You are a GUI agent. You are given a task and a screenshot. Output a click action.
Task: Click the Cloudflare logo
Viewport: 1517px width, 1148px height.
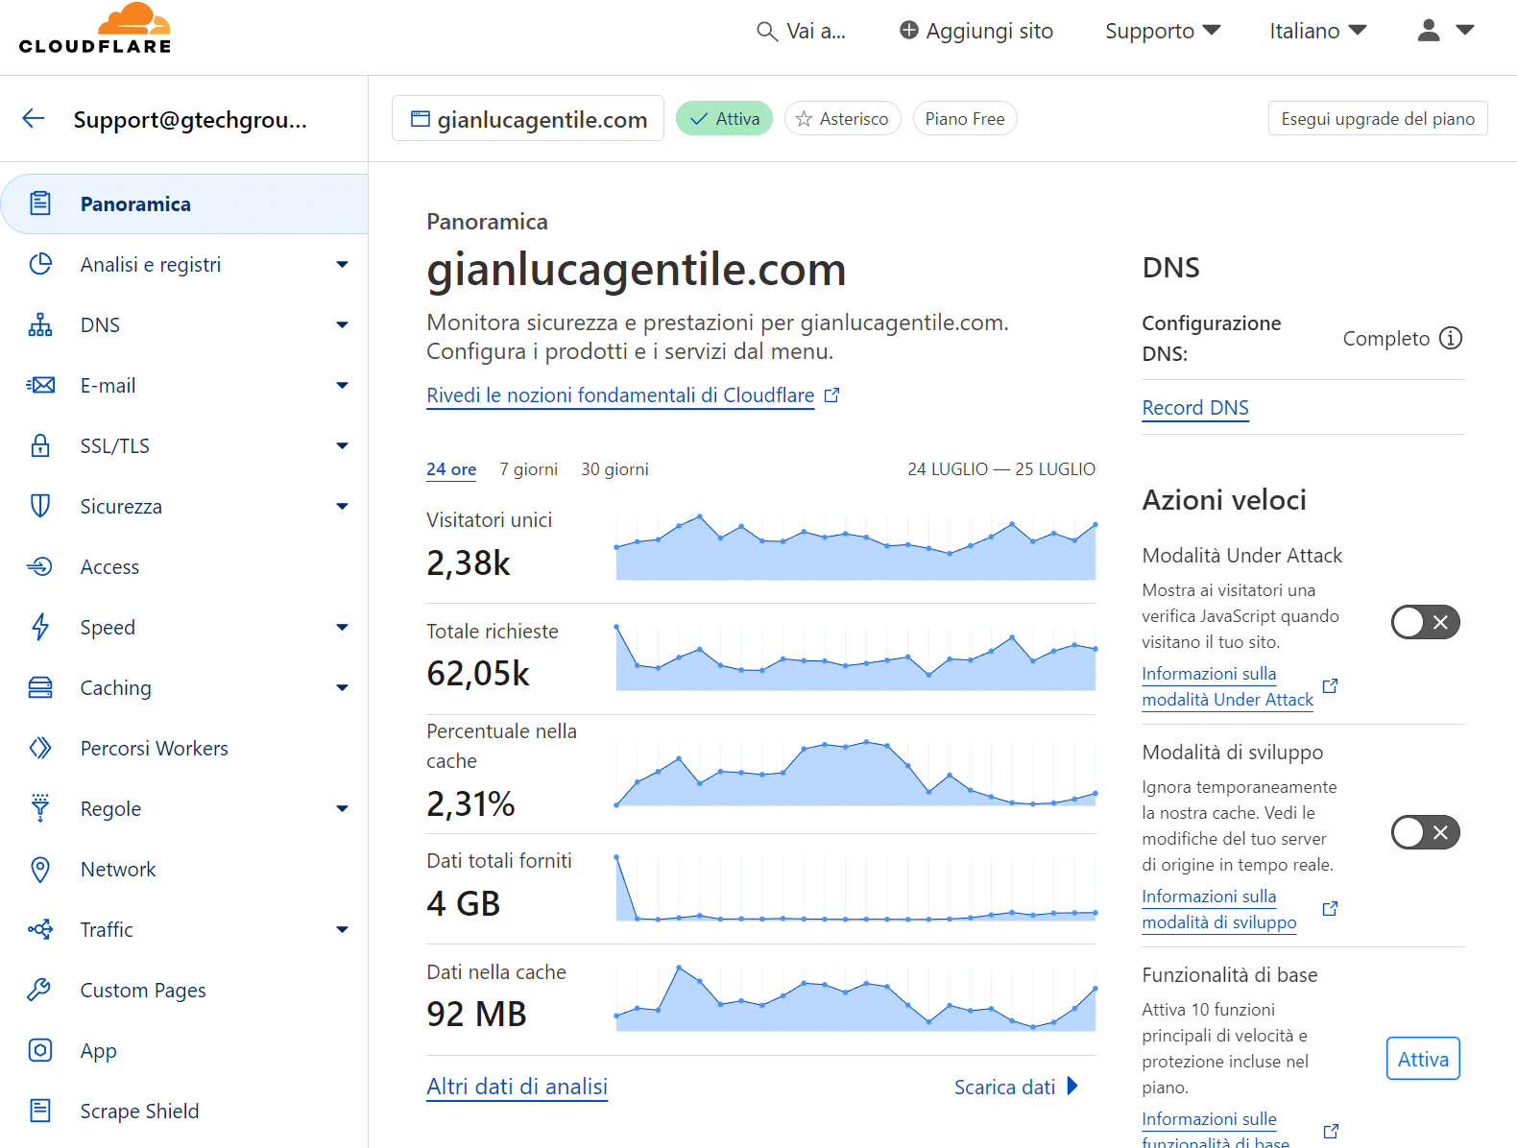pyautogui.click(x=95, y=29)
